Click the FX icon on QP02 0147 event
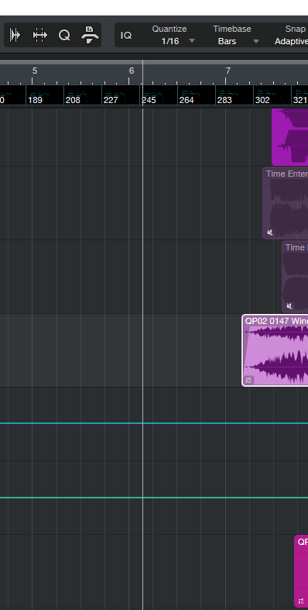 [x=248, y=380]
